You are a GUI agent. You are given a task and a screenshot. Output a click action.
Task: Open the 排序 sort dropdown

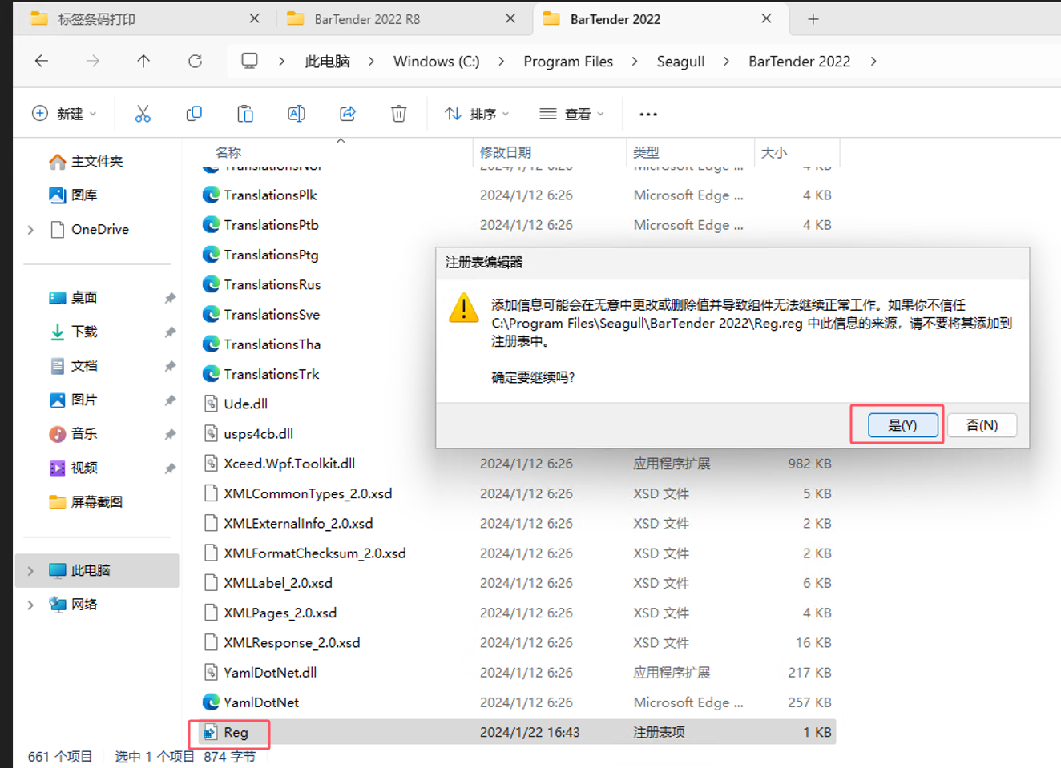click(477, 114)
